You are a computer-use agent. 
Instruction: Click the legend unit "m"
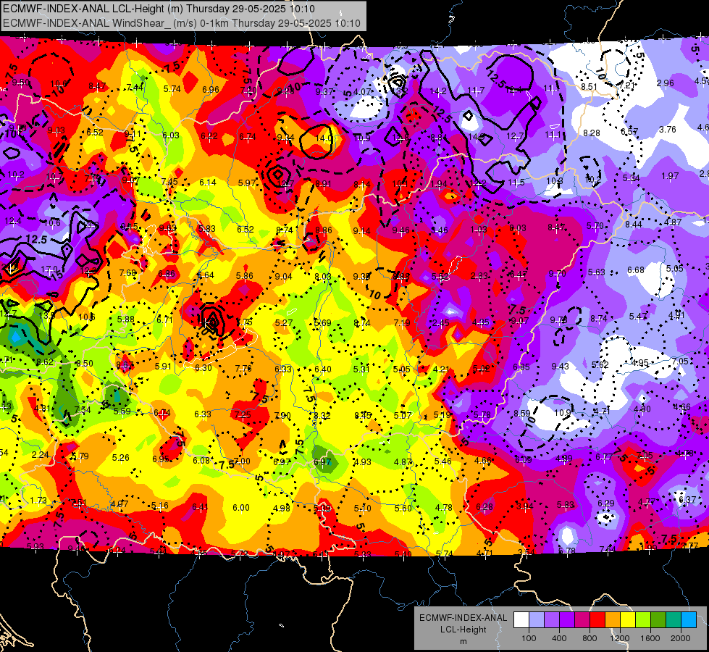click(463, 641)
